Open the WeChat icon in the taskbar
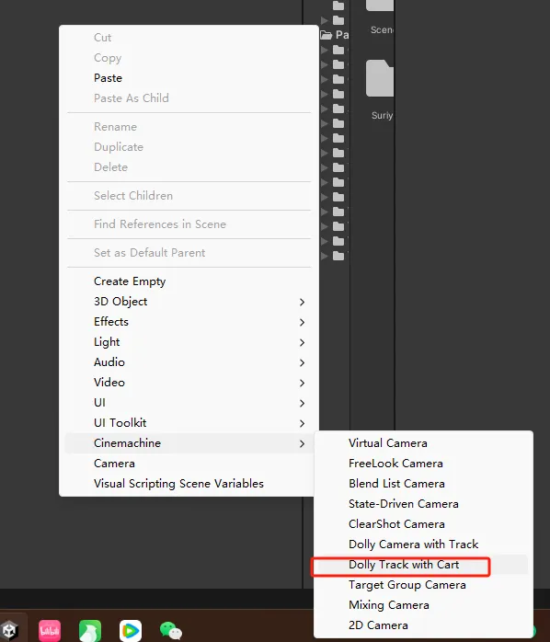Screen dimensions: 550x642 (x=171, y=631)
